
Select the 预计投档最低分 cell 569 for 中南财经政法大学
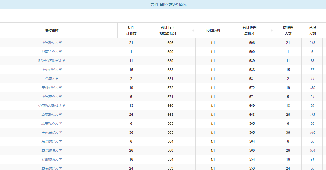(252, 106)
